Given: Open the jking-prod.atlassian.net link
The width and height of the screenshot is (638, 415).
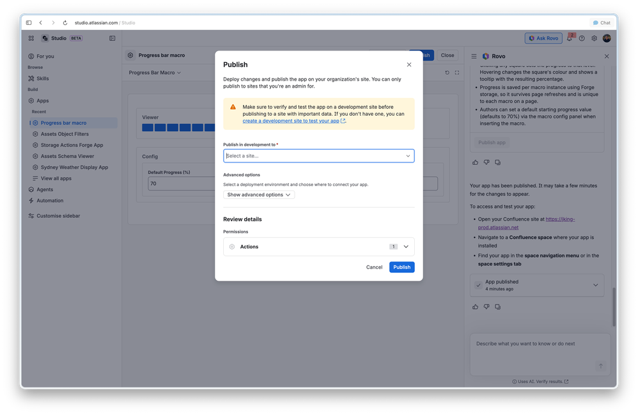Looking at the screenshot, I should (x=526, y=223).
